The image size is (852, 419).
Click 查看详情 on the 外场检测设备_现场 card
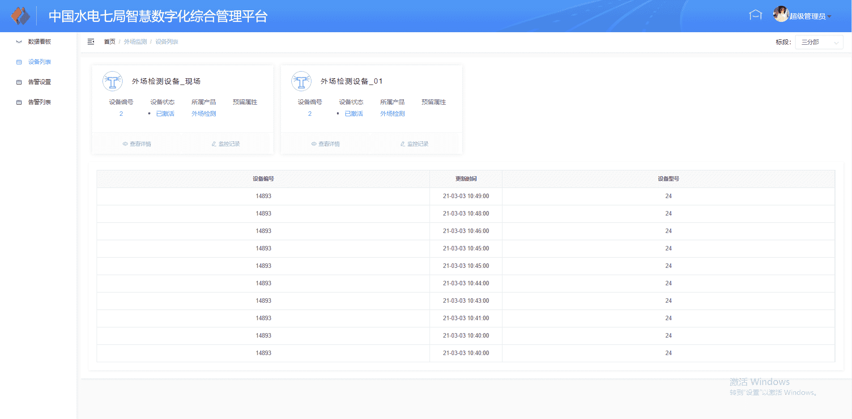pos(137,144)
